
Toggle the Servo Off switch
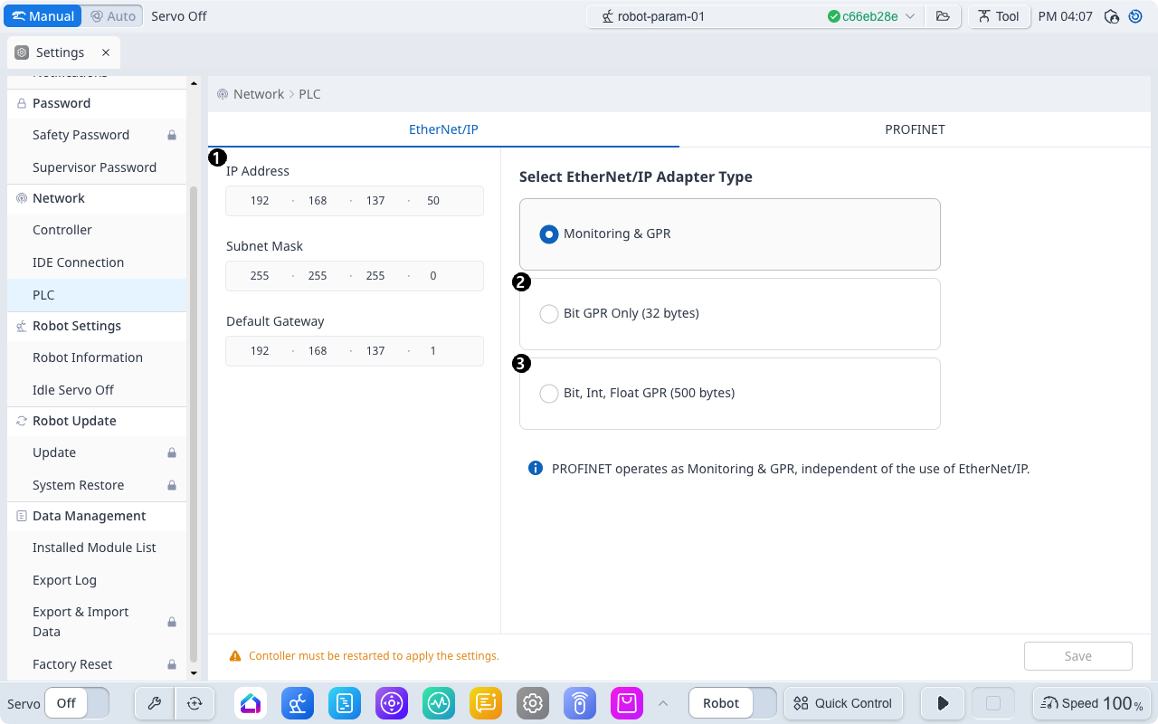[77, 703]
